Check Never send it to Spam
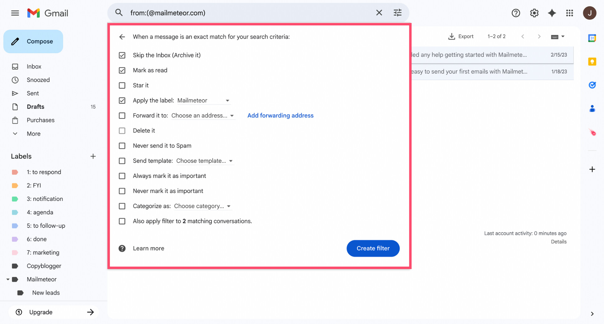 122,146
